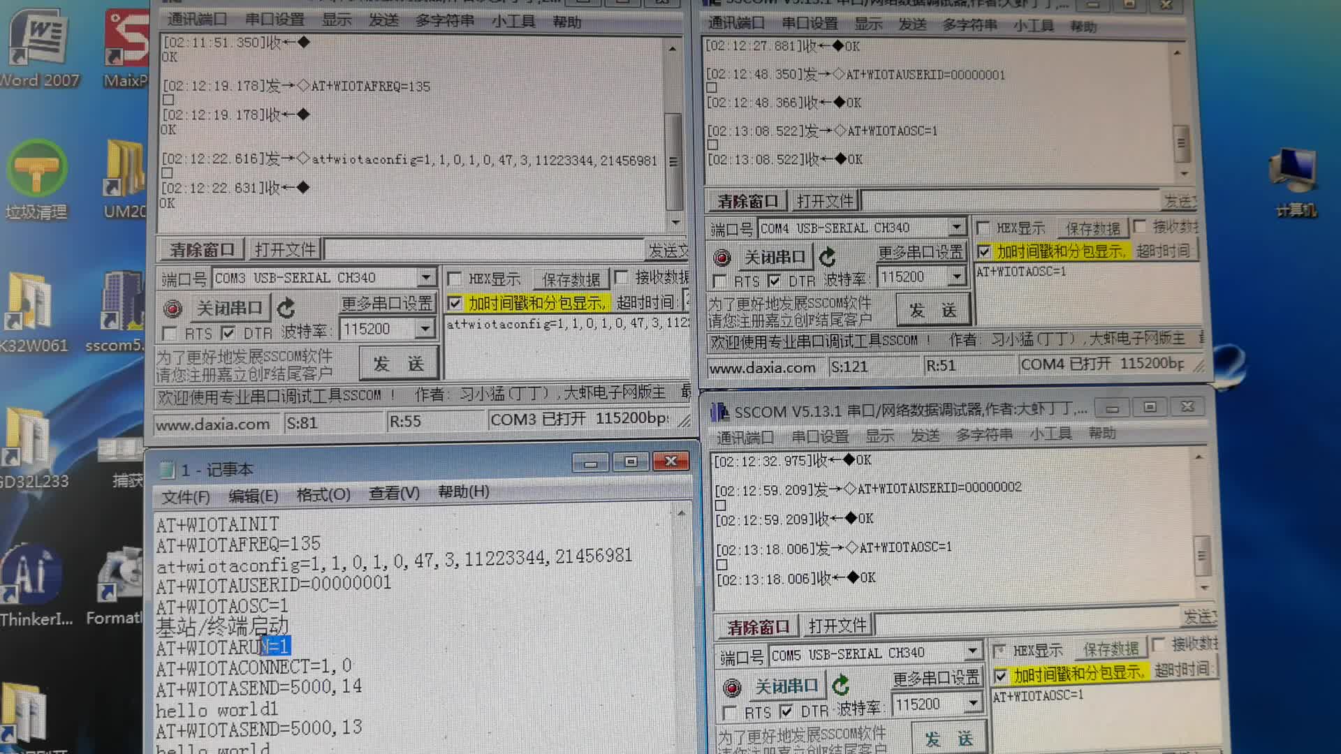
Task: Click 关闭串口 button in COM3 window
Action: coord(229,308)
